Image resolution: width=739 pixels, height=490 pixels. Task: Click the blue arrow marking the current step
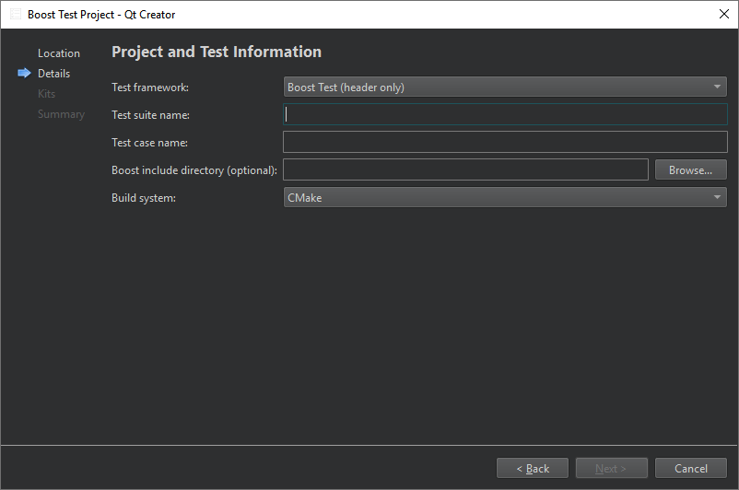pyautogui.click(x=24, y=74)
